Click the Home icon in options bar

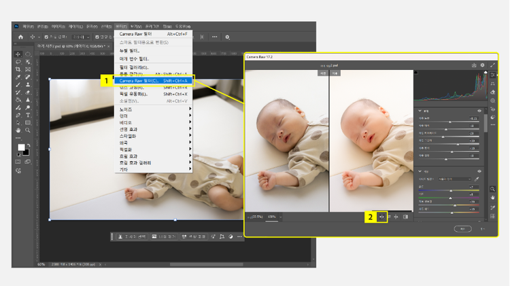coord(21,37)
